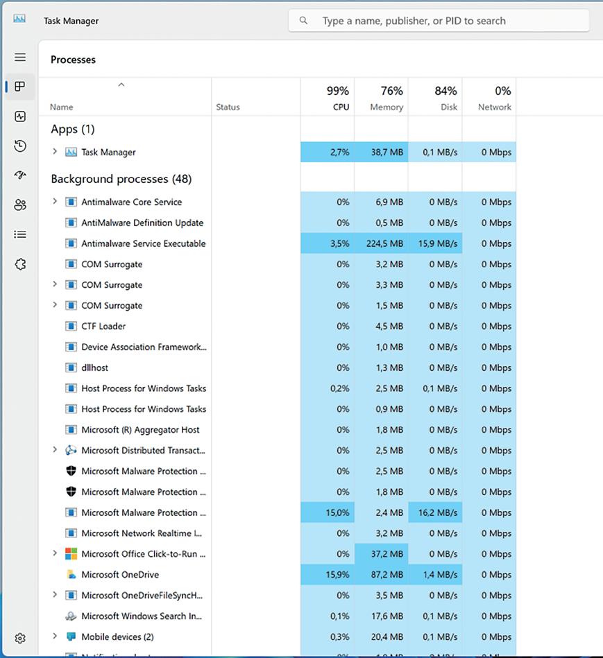
Task: Click the Microsoft Windows Search Indexer icon
Action: (71, 616)
